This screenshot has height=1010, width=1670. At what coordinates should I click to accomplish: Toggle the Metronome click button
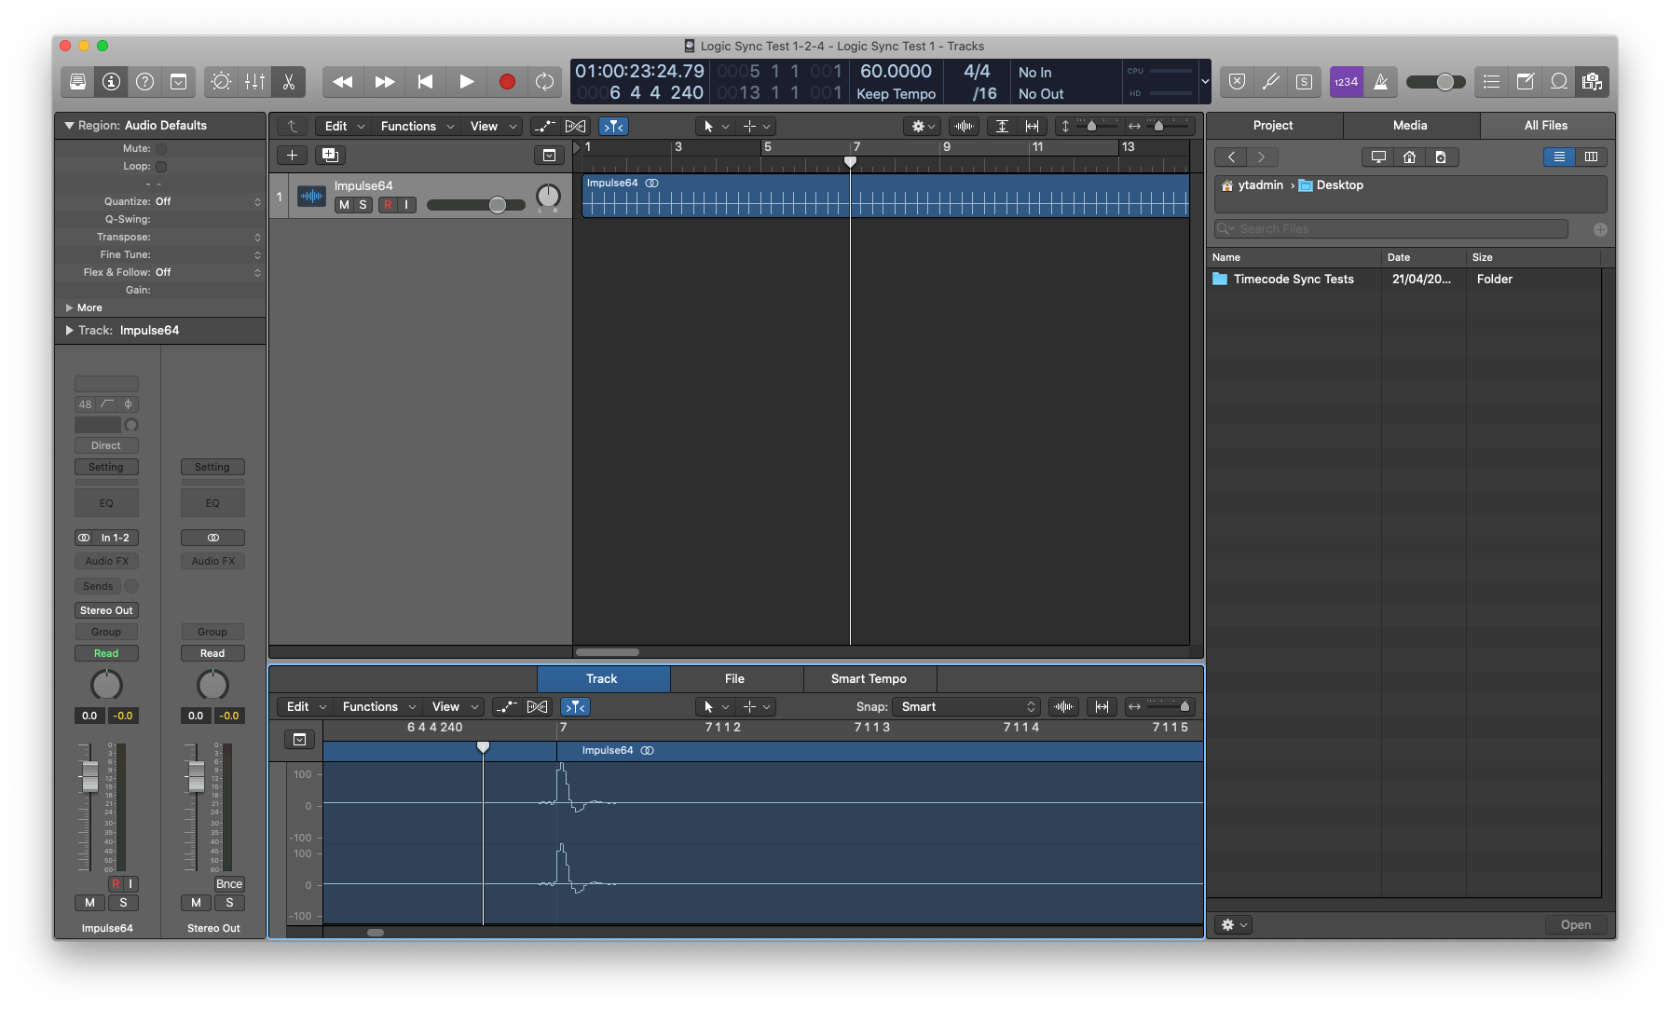1380,82
